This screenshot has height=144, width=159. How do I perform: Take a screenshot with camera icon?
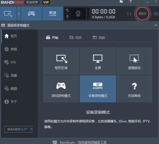[x=156, y=14]
